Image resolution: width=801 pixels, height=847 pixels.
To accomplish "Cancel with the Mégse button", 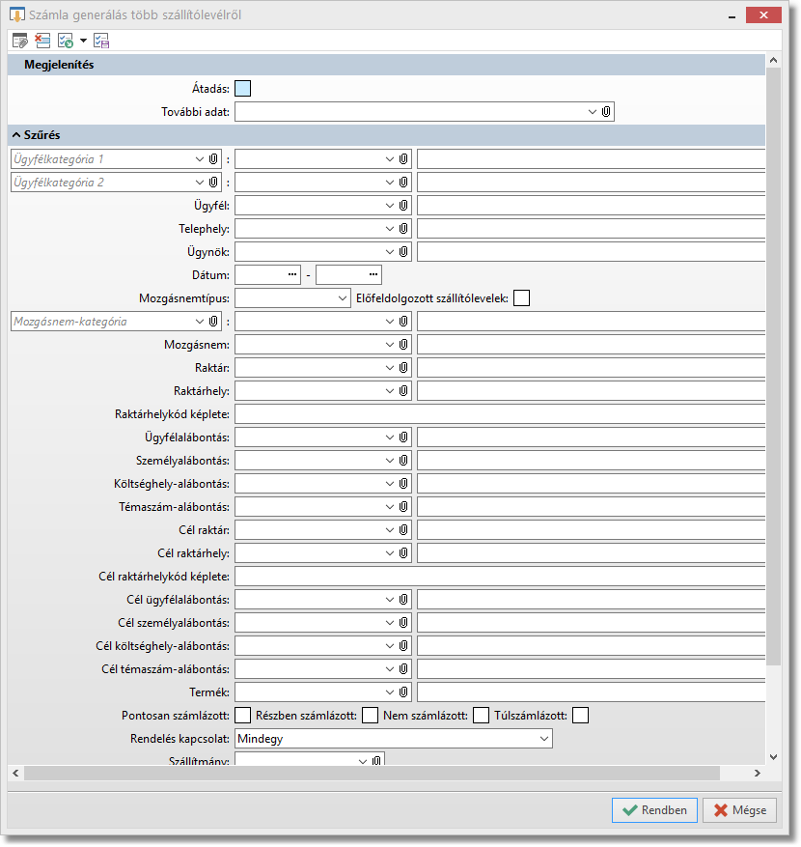I will pos(739,810).
